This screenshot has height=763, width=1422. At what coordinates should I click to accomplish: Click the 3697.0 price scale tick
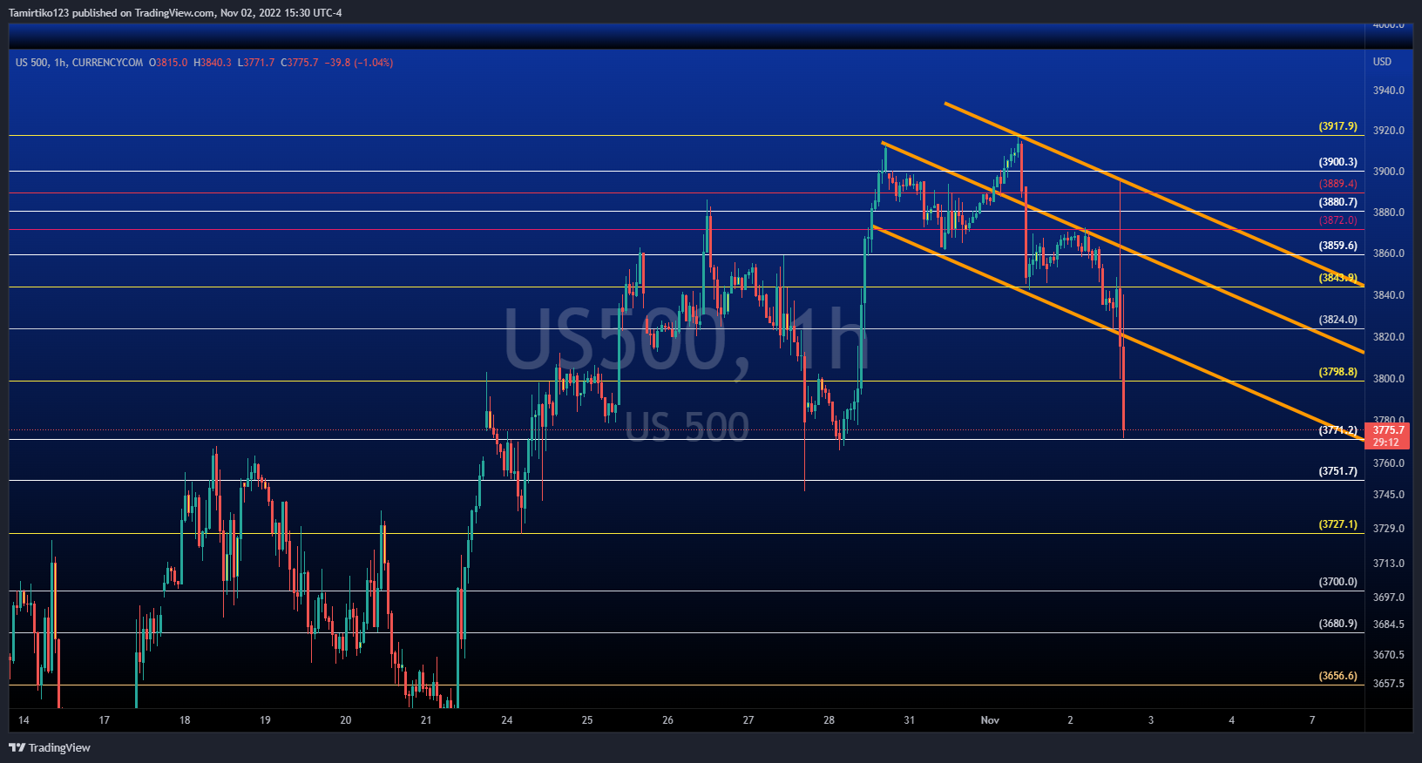pos(1389,598)
